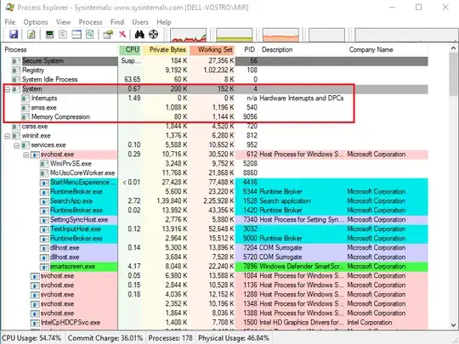Click the icon next to SearchApp.exe
The image size is (459, 344).
tap(44, 201)
